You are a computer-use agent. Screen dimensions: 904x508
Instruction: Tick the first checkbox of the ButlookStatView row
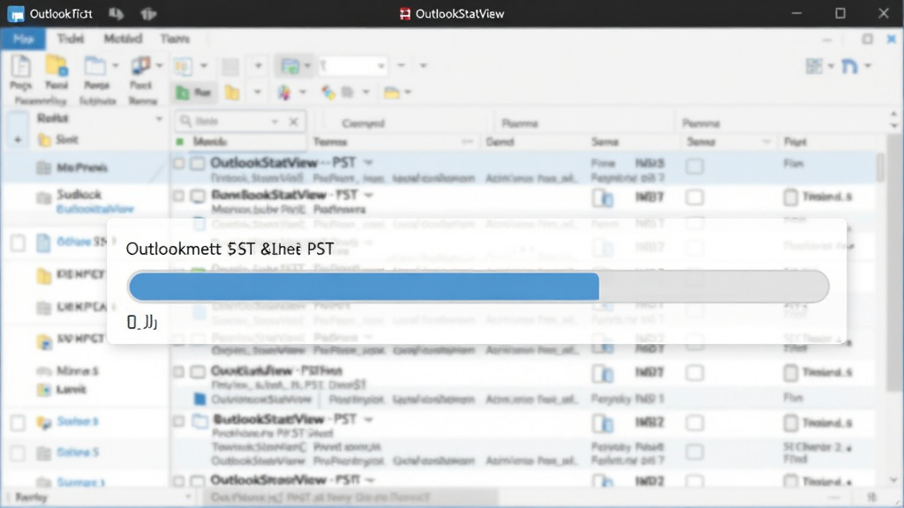[x=178, y=421]
